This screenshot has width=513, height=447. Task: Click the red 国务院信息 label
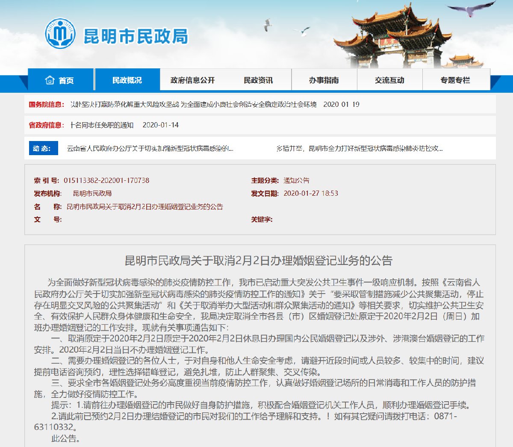[46, 105]
